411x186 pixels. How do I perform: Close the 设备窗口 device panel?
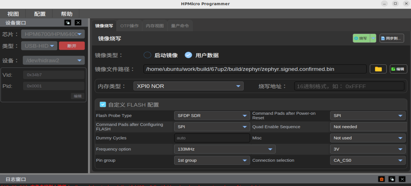coord(78,23)
